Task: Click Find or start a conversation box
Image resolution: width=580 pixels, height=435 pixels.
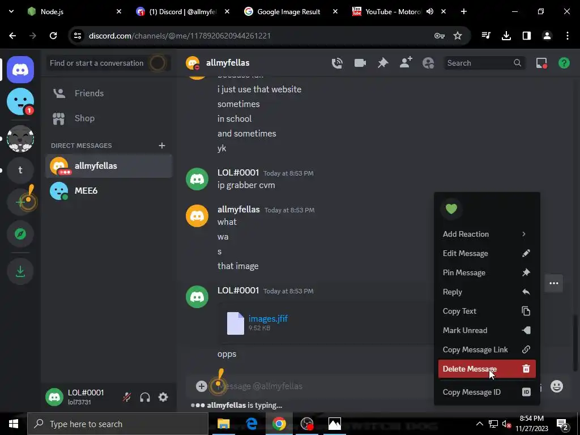Action: pyautogui.click(x=109, y=63)
